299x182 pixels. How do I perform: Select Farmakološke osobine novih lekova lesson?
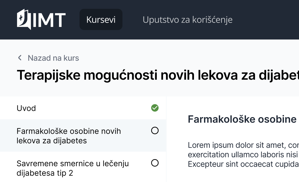(69, 131)
